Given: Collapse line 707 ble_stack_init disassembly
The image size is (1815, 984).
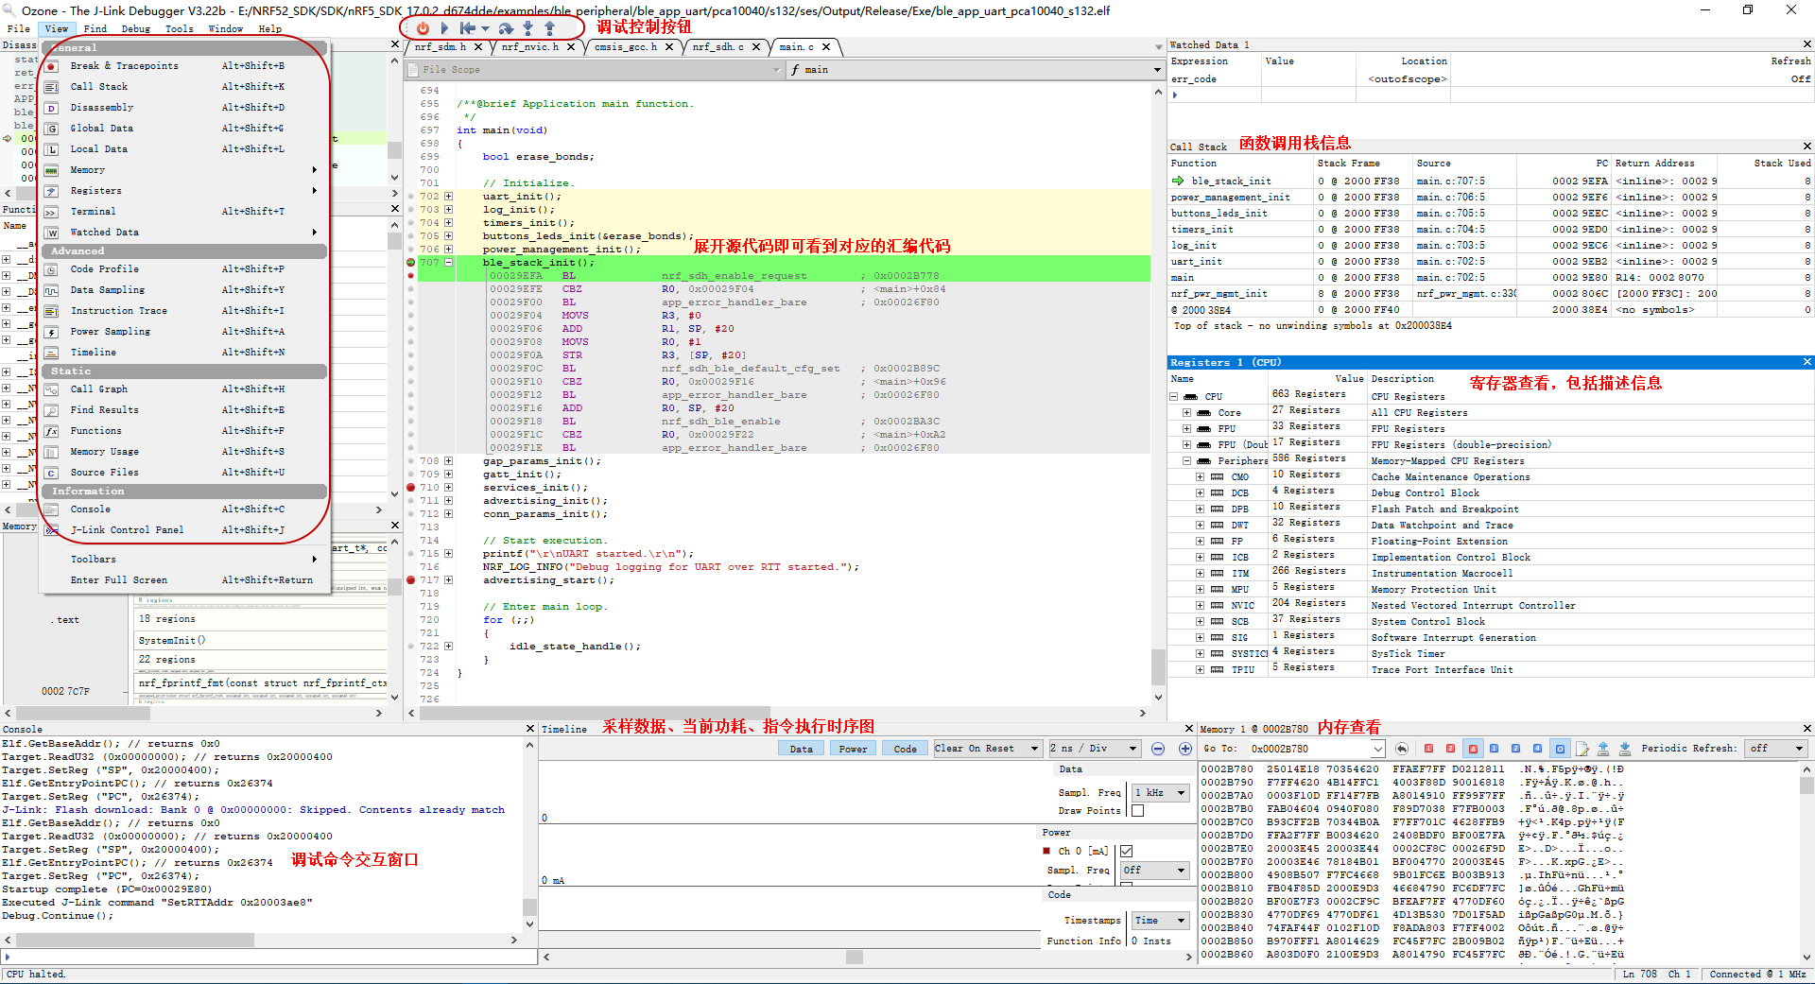Looking at the screenshot, I should coord(448,263).
